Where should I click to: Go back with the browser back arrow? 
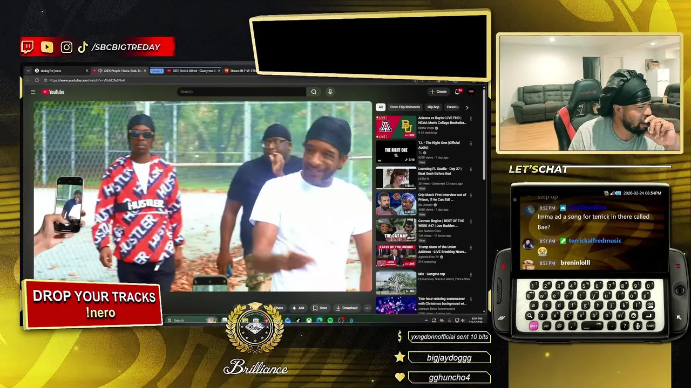pyautogui.click(x=28, y=80)
